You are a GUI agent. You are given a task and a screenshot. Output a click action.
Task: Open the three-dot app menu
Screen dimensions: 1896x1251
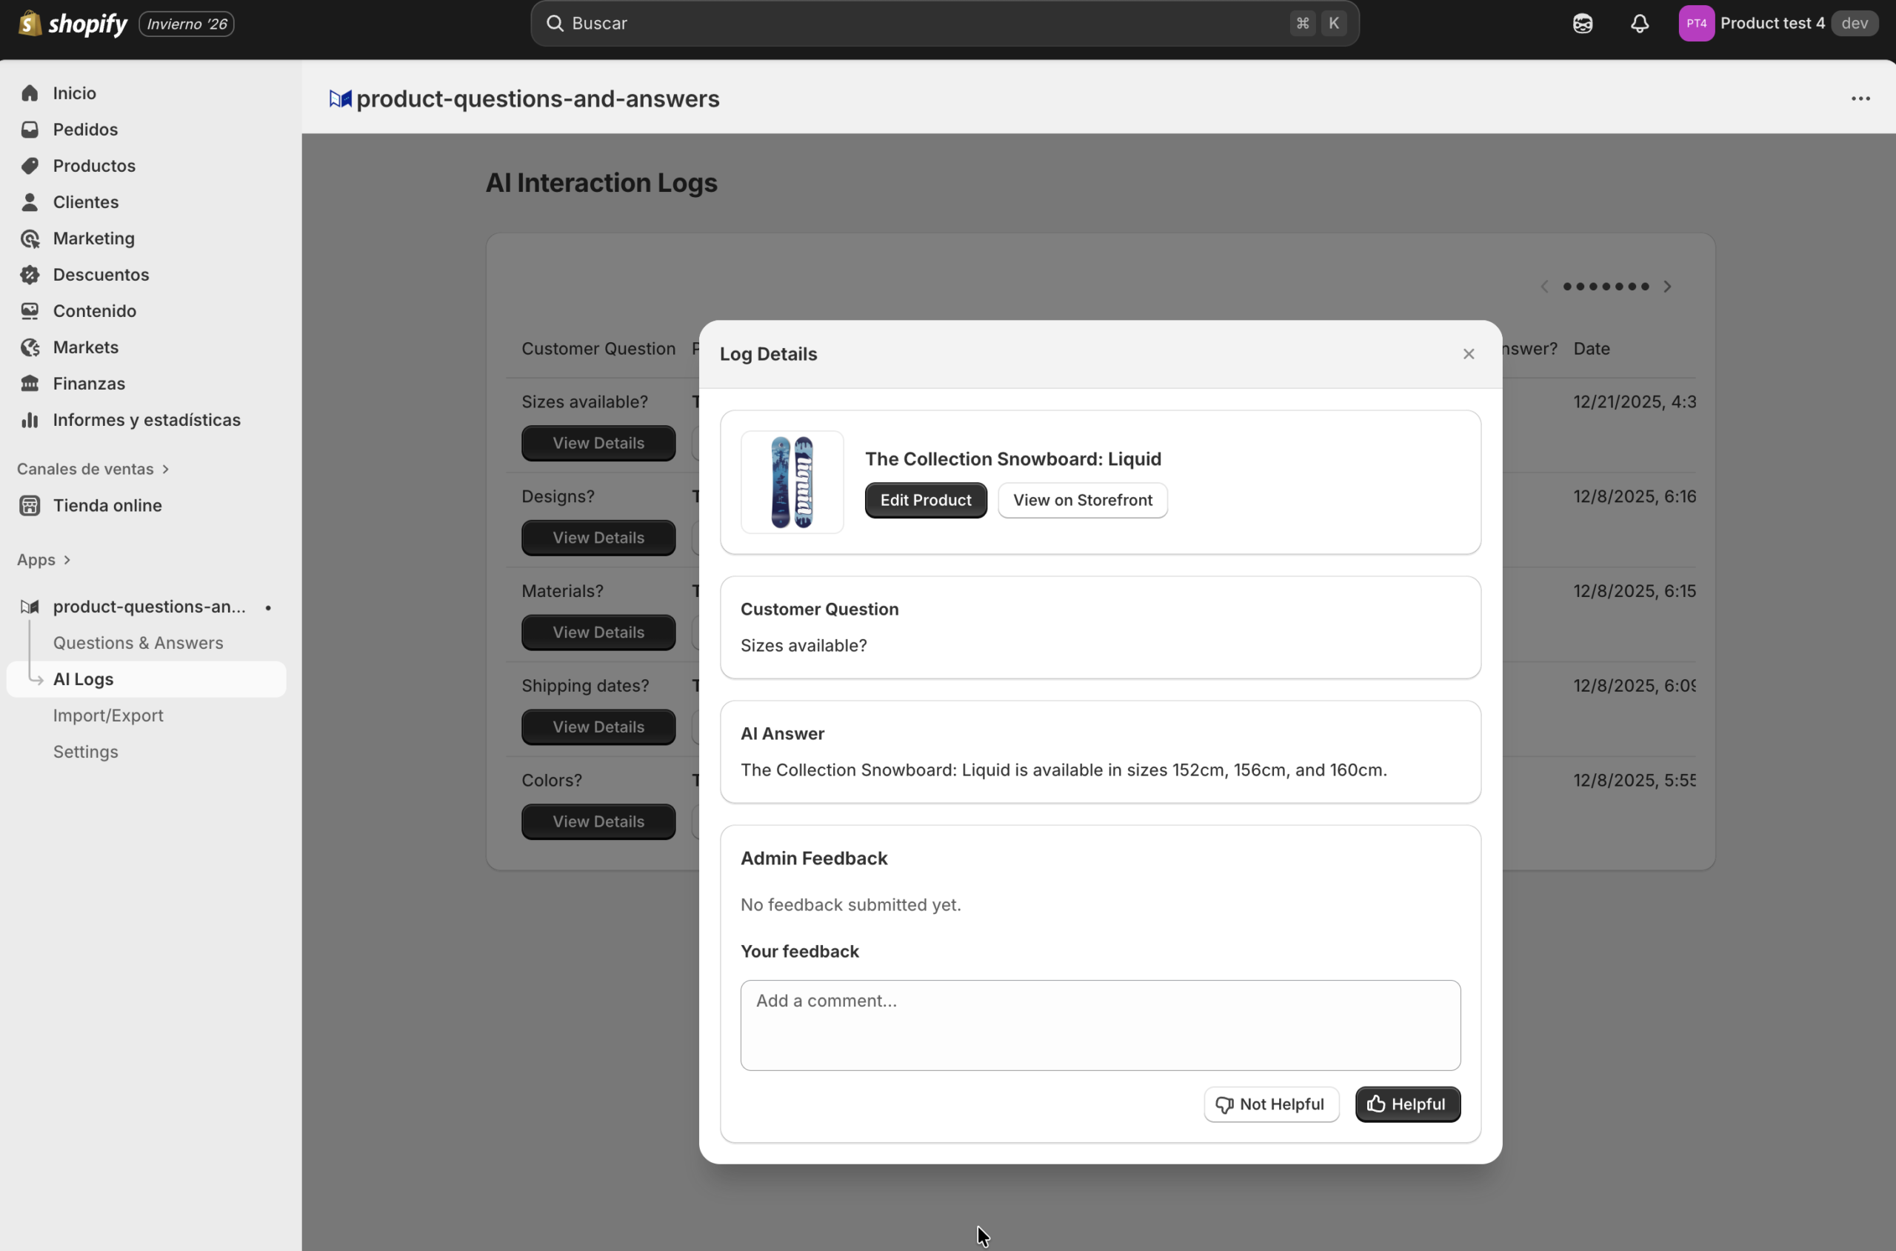(x=1860, y=99)
